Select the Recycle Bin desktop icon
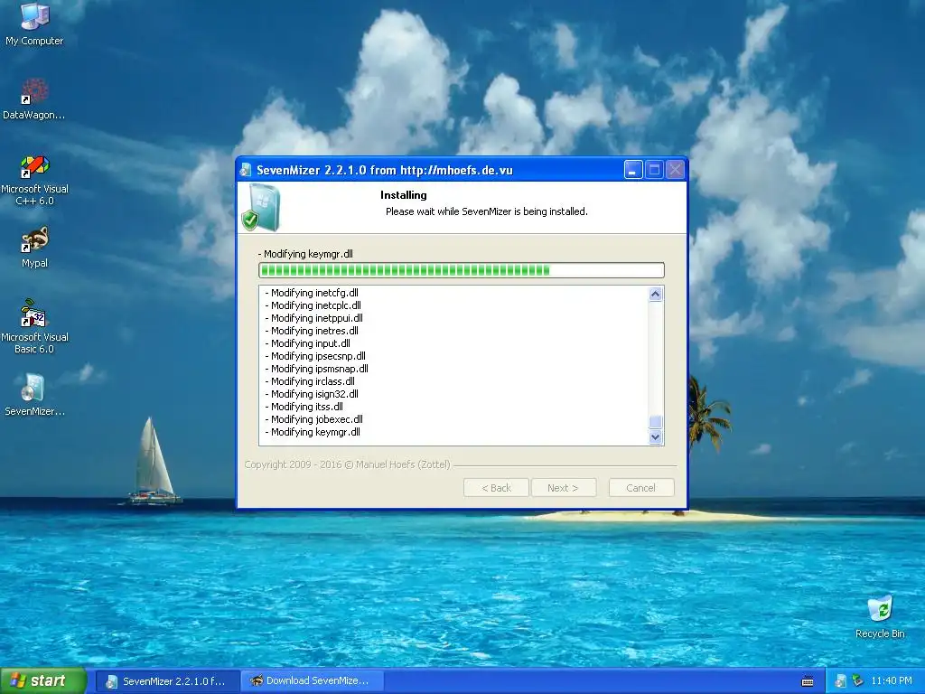Image resolution: width=925 pixels, height=694 pixels. (x=880, y=616)
